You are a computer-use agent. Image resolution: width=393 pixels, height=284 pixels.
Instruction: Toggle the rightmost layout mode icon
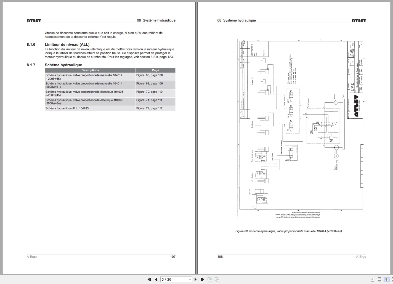click(x=392, y=279)
